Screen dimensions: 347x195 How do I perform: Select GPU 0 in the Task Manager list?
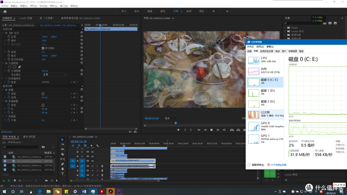[x=265, y=126]
